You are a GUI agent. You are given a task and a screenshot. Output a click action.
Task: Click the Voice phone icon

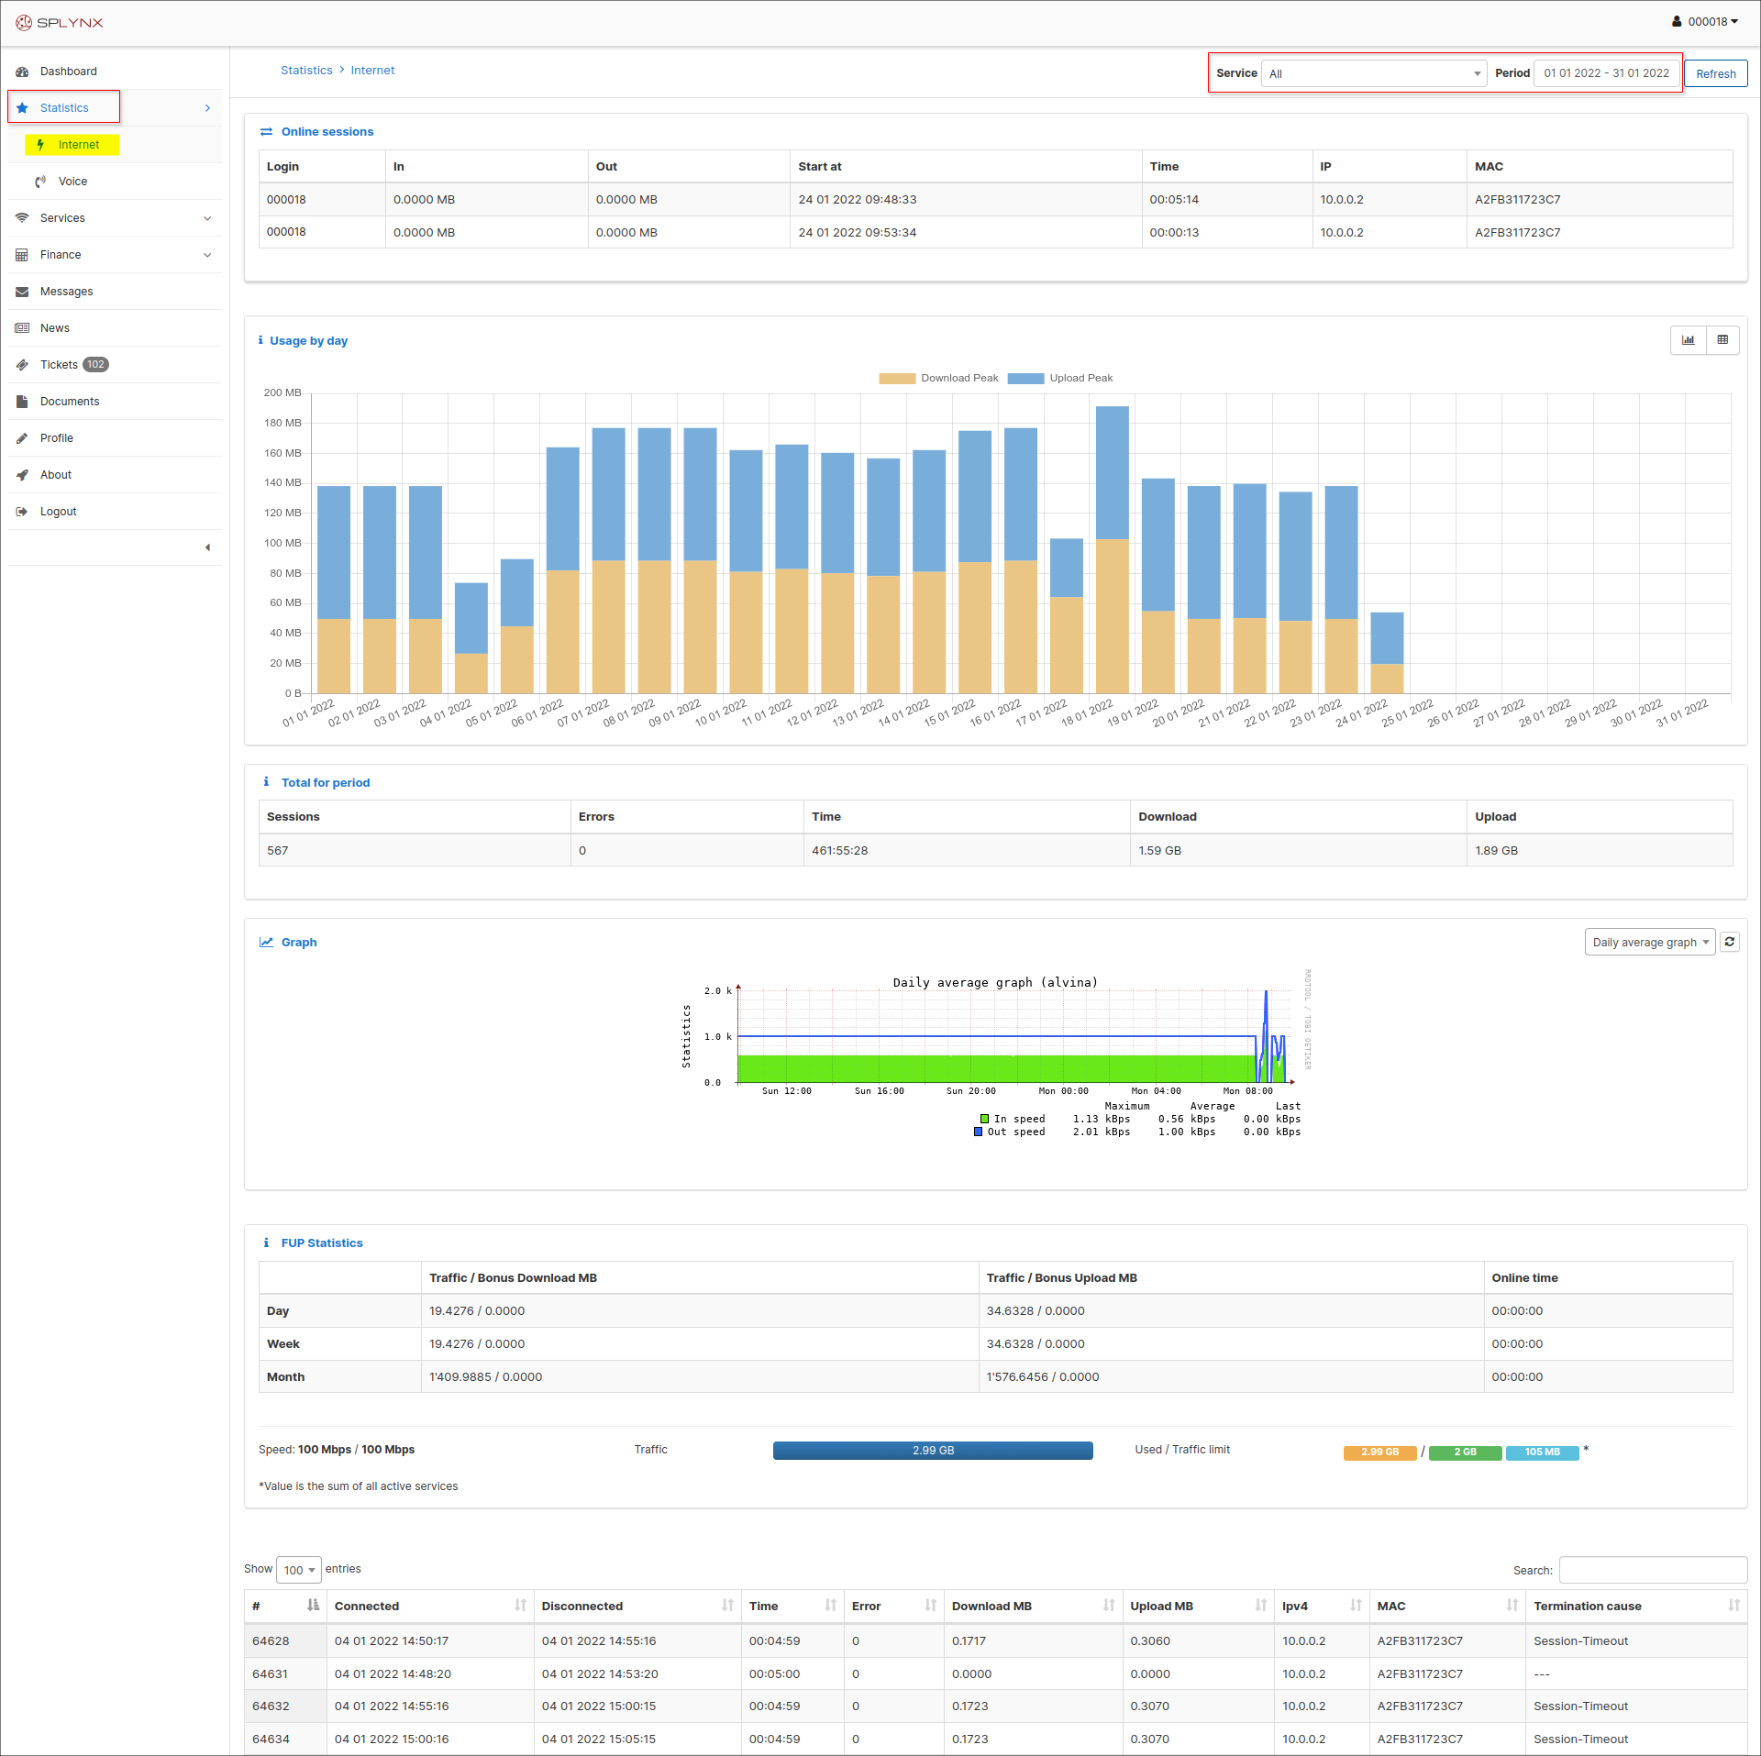click(x=40, y=182)
